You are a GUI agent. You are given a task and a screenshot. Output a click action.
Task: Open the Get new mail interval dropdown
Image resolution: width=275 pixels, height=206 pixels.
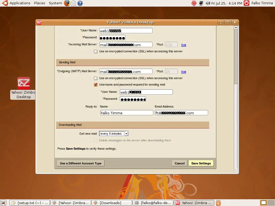114,134
